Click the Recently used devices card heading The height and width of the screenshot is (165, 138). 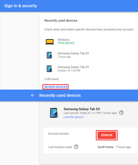pyautogui.click(x=61, y=20)
